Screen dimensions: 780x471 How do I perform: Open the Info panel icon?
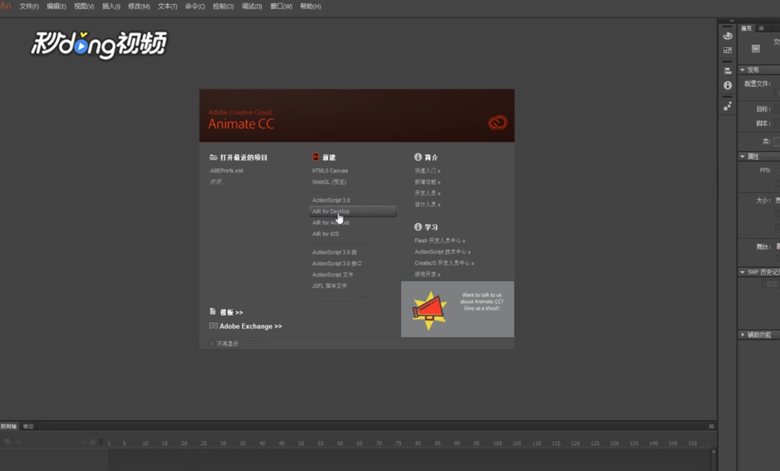pos(727,85)
